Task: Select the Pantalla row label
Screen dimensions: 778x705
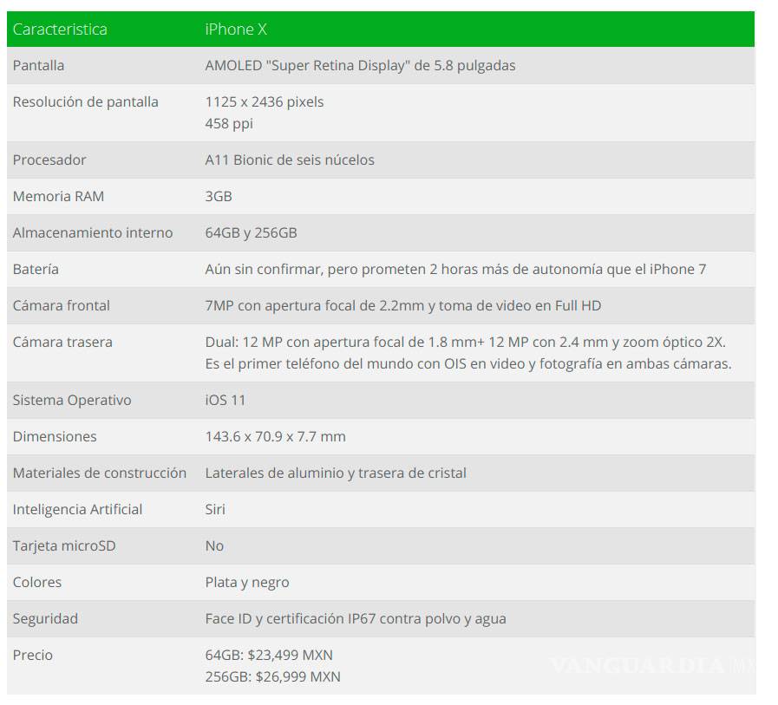Action: [x=38, y=65]
